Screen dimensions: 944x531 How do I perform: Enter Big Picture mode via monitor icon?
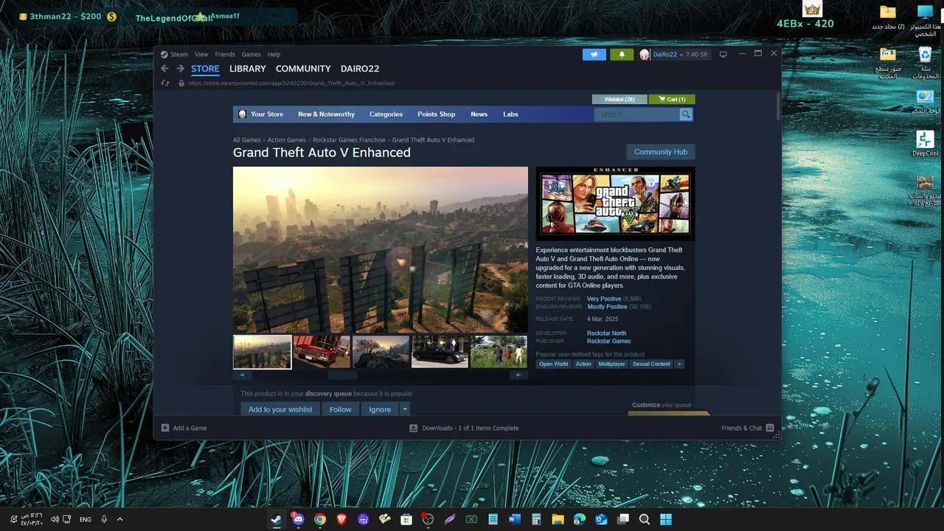tap(723, 55)
